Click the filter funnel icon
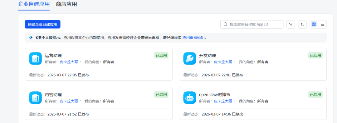The width and height of the screenshot is (337, 123). 291,25
